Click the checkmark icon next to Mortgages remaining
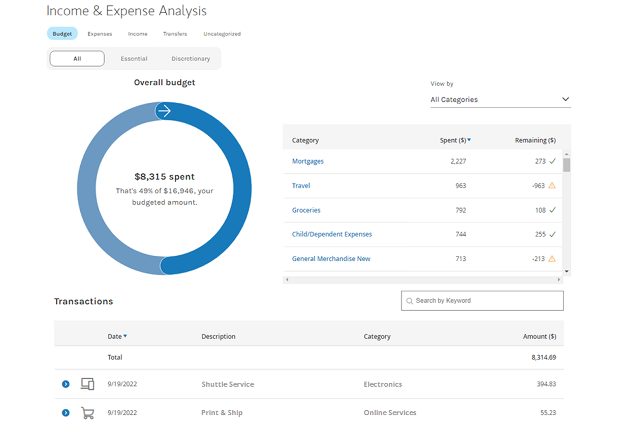This screenshot has height=426, width=619. click(x=553, y=161)
